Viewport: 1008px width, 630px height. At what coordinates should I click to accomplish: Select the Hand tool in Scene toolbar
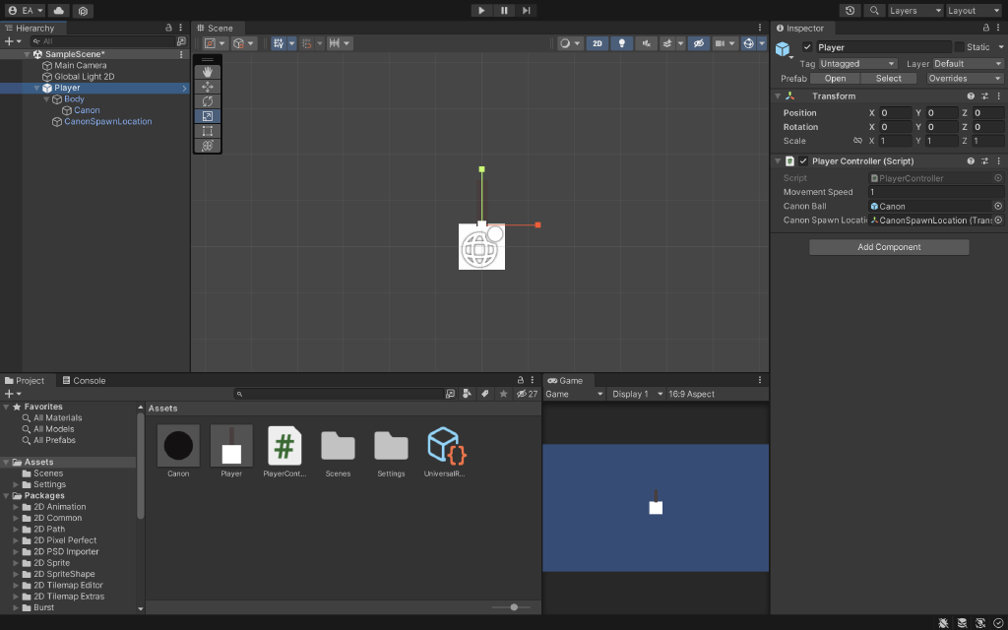coord(208,71)
